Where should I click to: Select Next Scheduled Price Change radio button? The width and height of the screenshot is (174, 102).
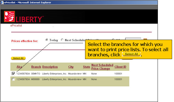coord(62,40)
